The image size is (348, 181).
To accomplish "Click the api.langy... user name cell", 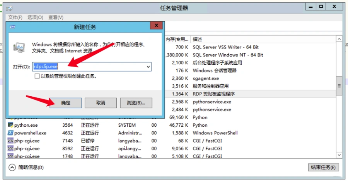I will [x=130, y=149].
